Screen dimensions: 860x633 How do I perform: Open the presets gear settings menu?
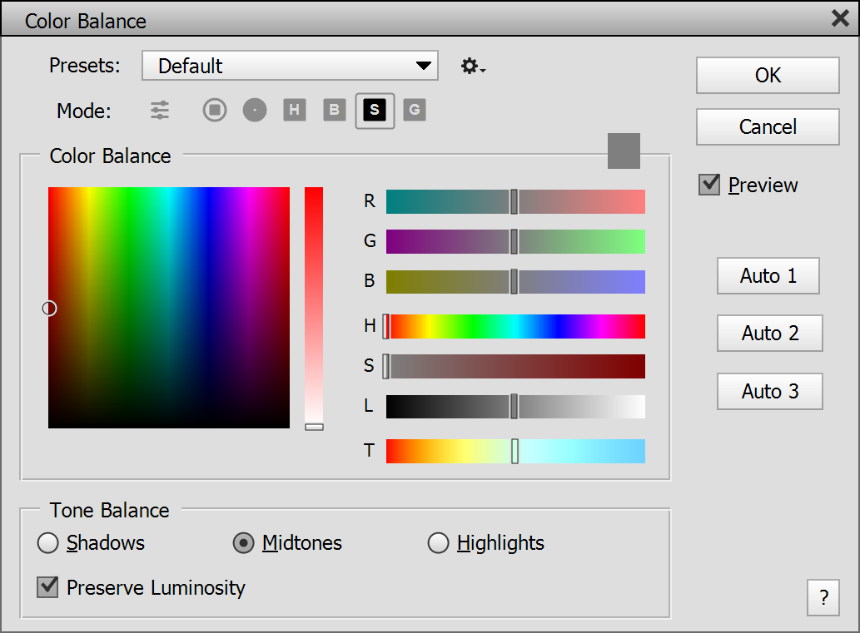473,67
